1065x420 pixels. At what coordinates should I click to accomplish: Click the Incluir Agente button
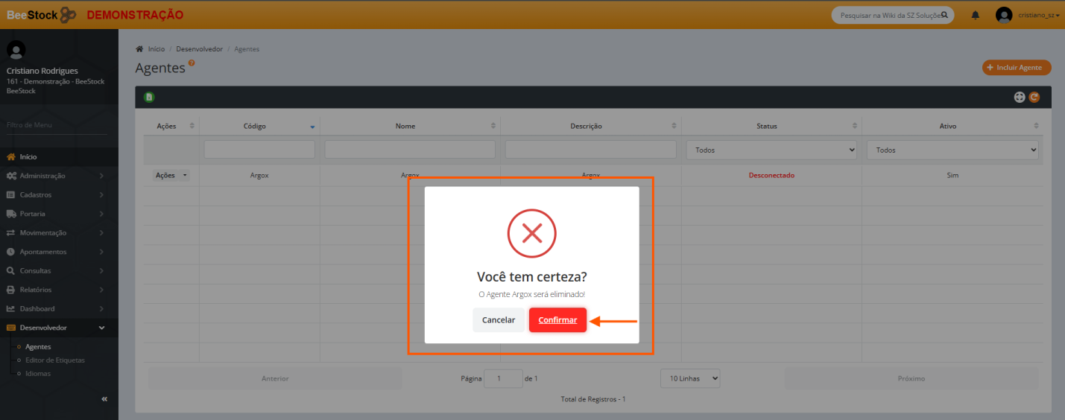1016,68
